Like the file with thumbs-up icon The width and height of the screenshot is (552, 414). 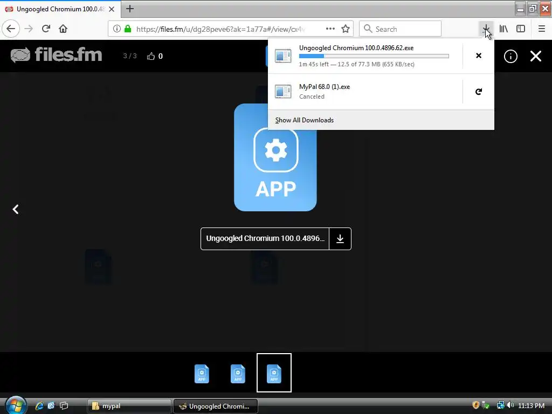[151, 56]
